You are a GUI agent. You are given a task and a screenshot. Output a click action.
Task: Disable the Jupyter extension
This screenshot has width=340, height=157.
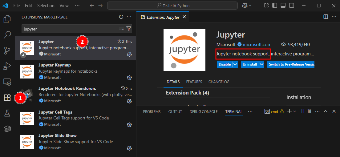[225, 64]
